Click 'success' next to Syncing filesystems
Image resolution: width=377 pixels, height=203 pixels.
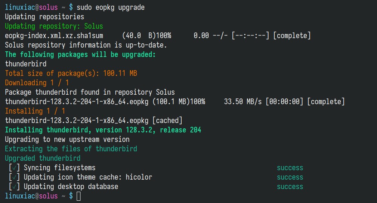click(x=290, y=168)
